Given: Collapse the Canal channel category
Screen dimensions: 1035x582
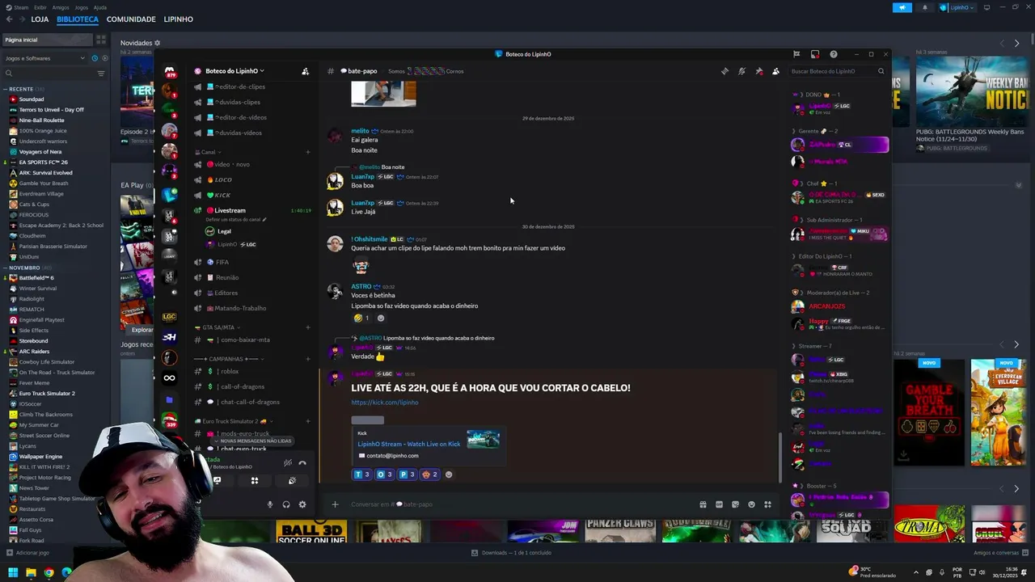Looking at the screenshot, I should click(x=208, y=152).
